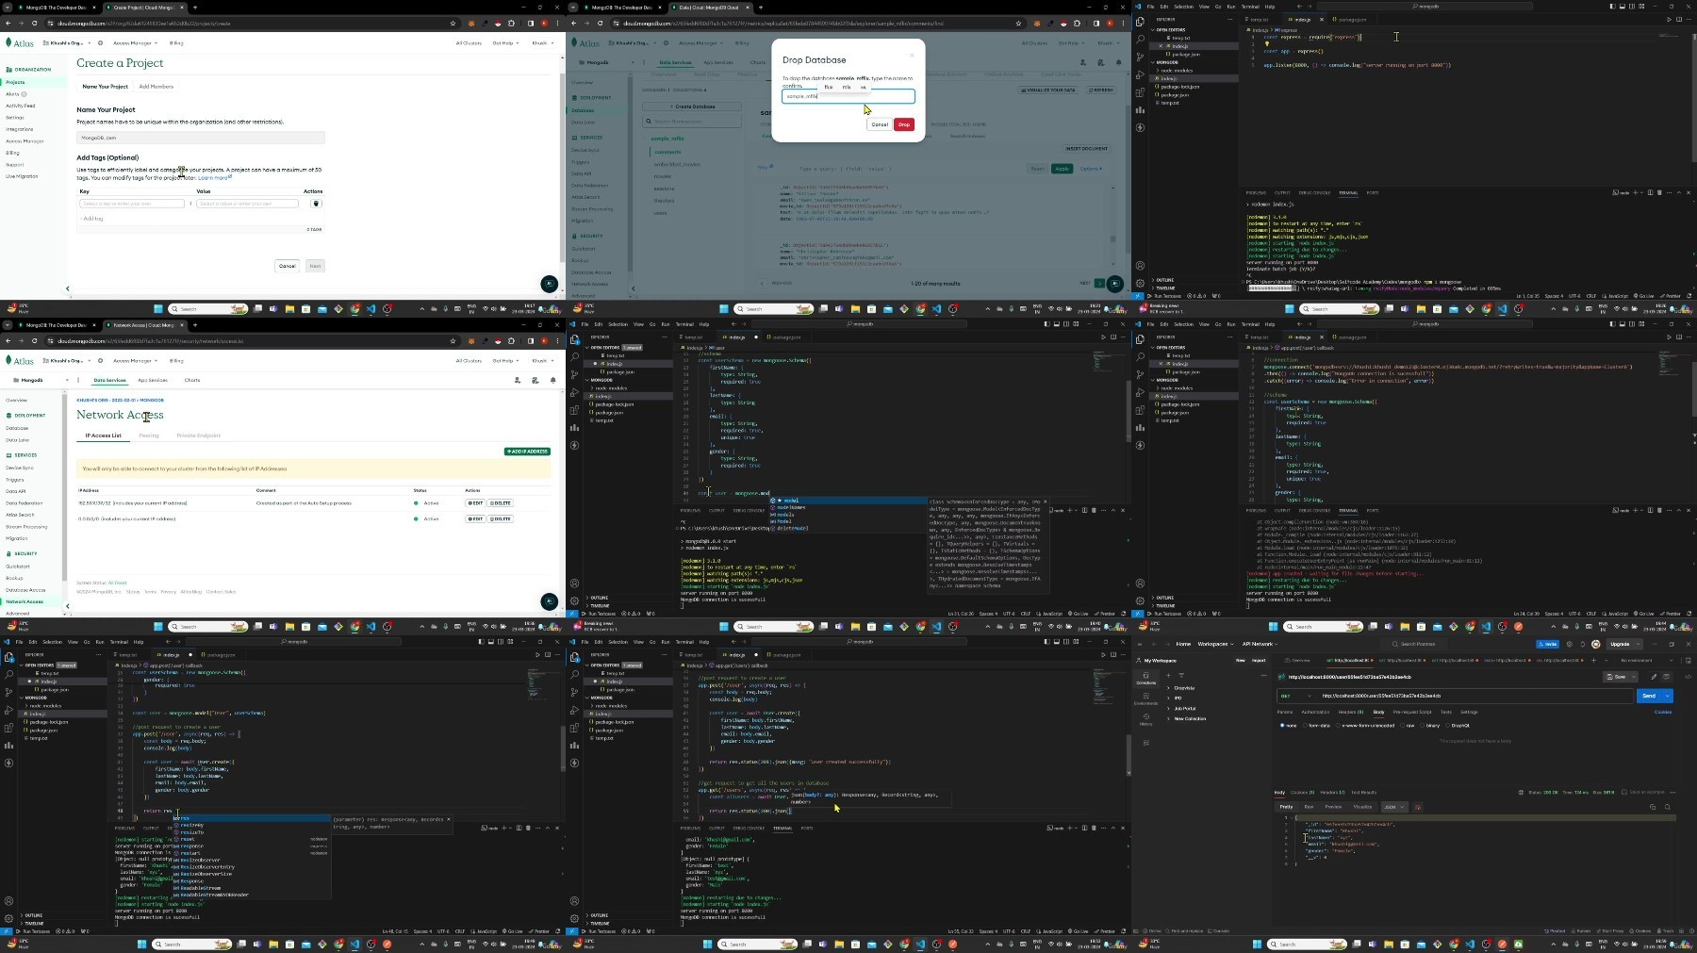This screenshot has width=1697, height=953.
Task: Open the notifications bell in Postman header
Action: (x=1582, y=644)
